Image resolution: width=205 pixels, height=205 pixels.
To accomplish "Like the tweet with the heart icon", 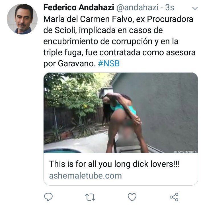I will 132,197.
